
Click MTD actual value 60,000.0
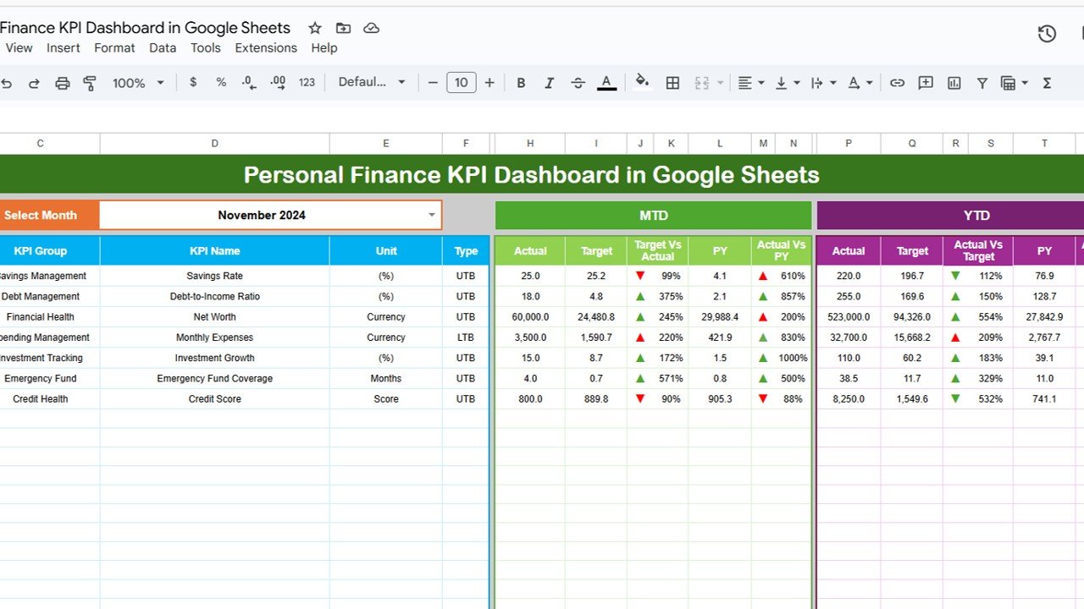pos(530,316)
